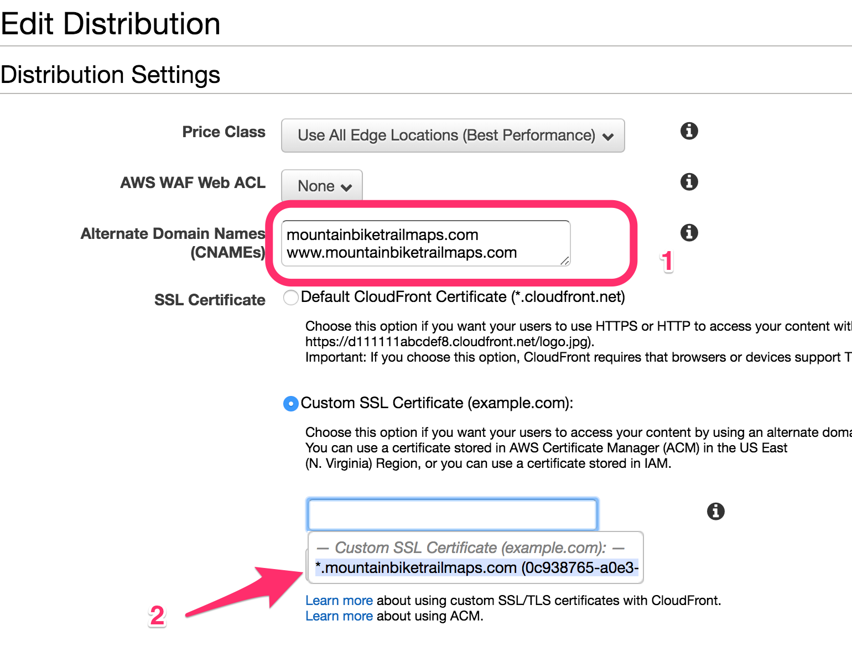This screenshot has height=657, width=852.
Task: Click the AWS WAF Web ACL info icon
Action: (x=689, y=181)
